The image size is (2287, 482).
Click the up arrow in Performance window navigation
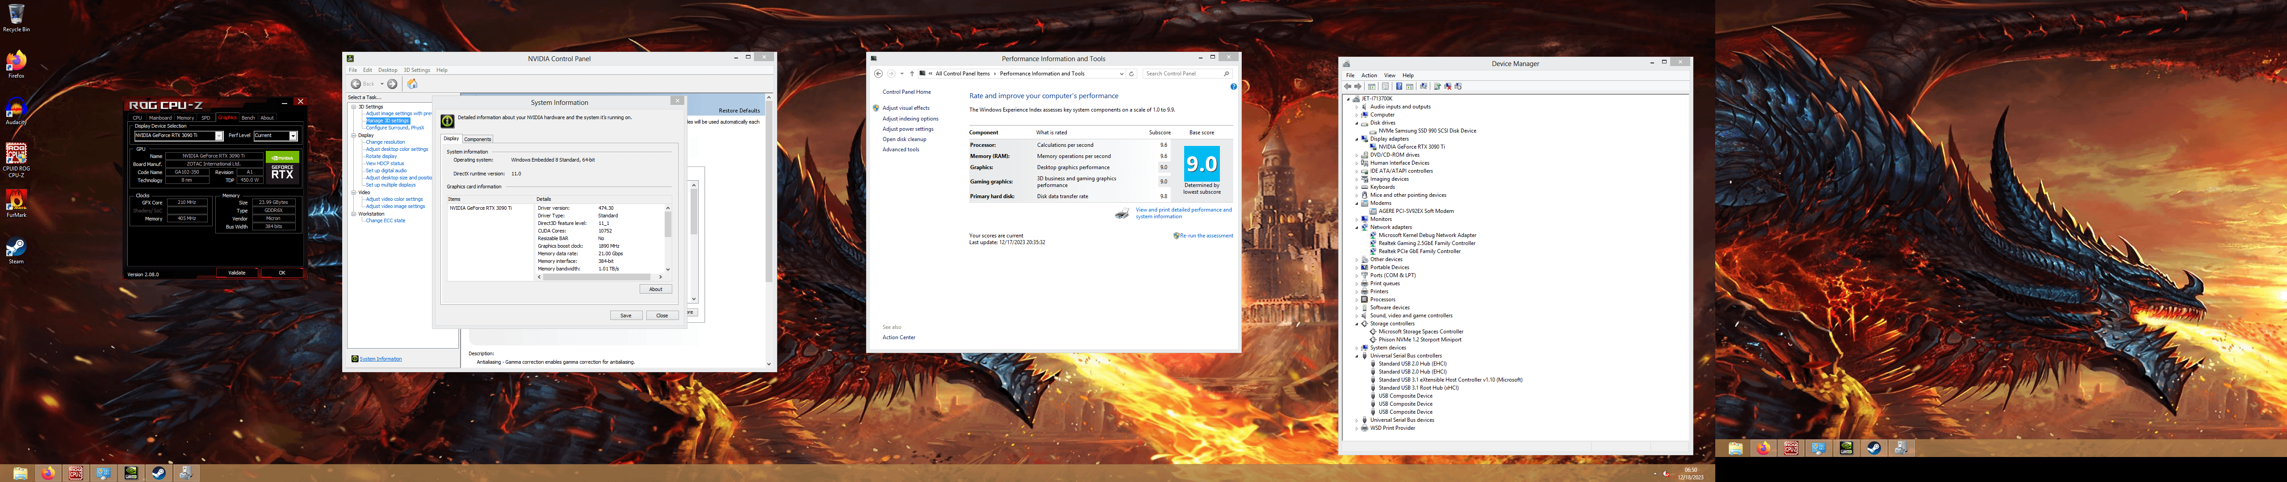[913, 74]
